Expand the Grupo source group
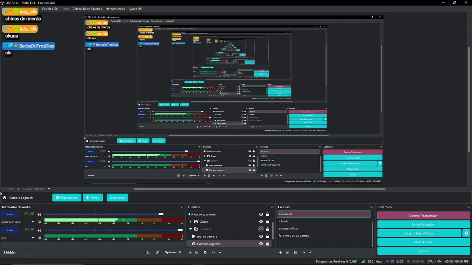The height and width of the screenshot is (265, 472). pos(191,222)
